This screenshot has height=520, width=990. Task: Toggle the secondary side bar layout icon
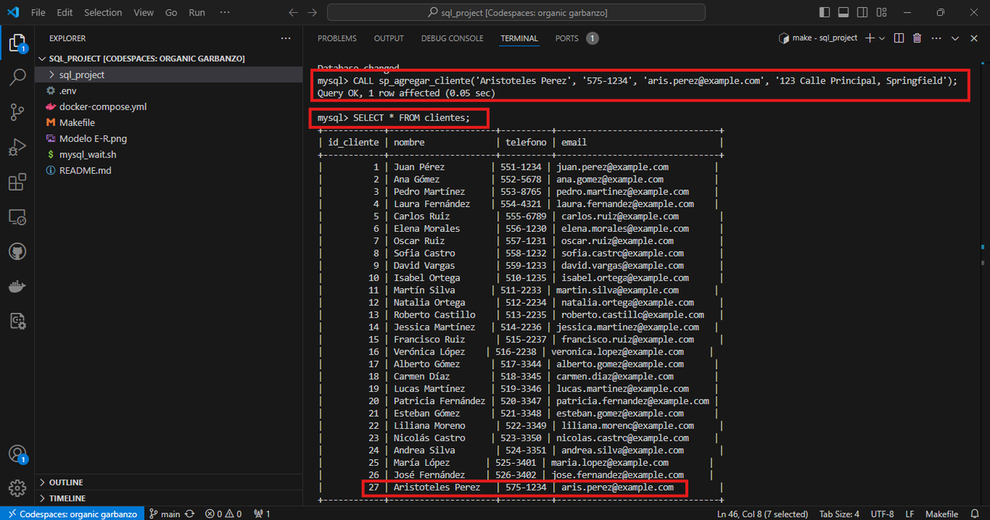pos(861,12)
